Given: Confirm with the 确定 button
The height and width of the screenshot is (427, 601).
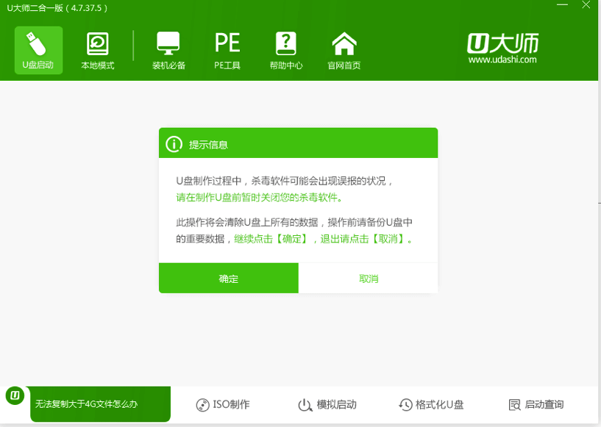Looking at the screenshot, I should coord(228,279).
